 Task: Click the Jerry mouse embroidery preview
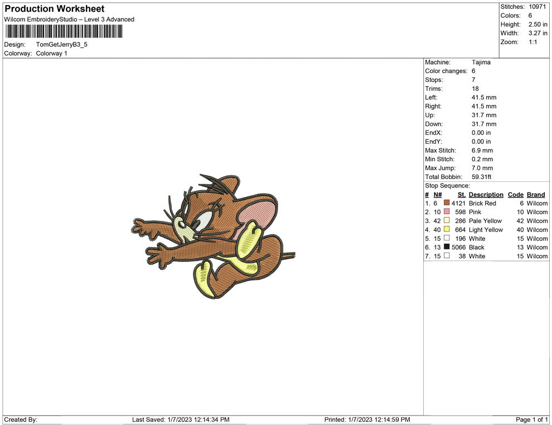tap(214, 236)
